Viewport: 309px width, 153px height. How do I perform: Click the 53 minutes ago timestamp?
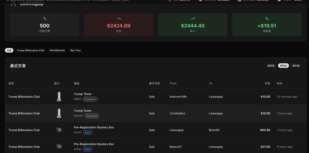click(x=287, y=97)
